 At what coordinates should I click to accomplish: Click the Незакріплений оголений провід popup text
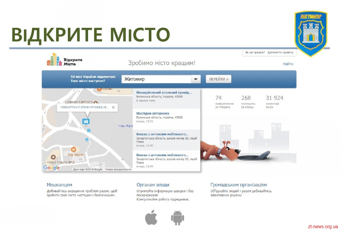tap(84, 107)
